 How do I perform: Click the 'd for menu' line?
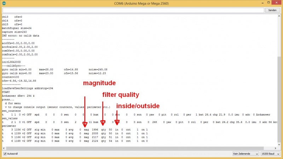(13, 103)
